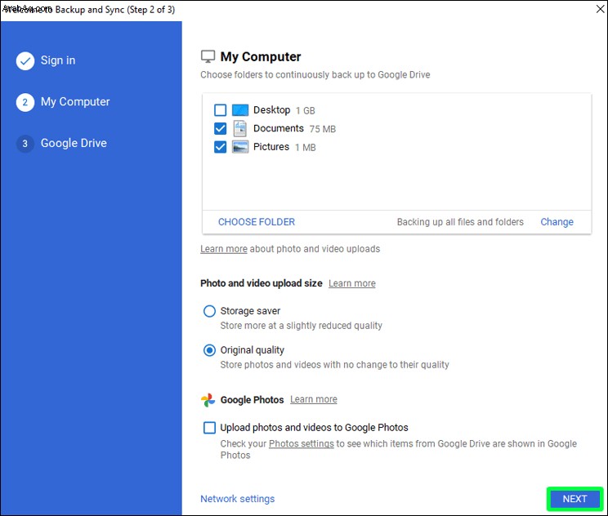Image resolution: width=608 pixels, height=516 pixels.
Task: Enable Upload photos and videos to Google Photos
Action: click(209, 428)
